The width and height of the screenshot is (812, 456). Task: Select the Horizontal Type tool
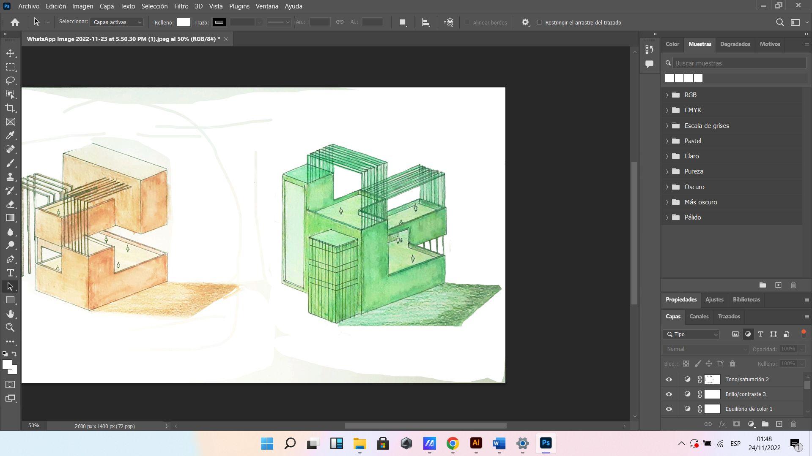tap(10, 273)
